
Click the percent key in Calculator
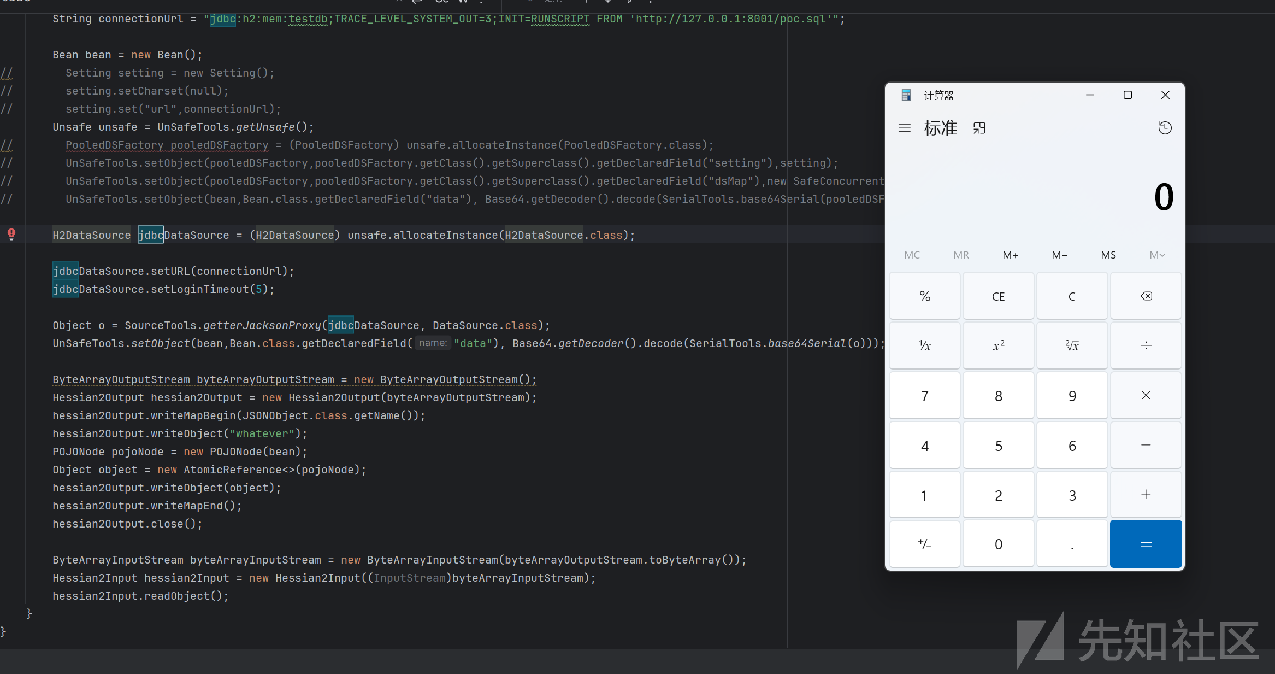tap(925, 296)
